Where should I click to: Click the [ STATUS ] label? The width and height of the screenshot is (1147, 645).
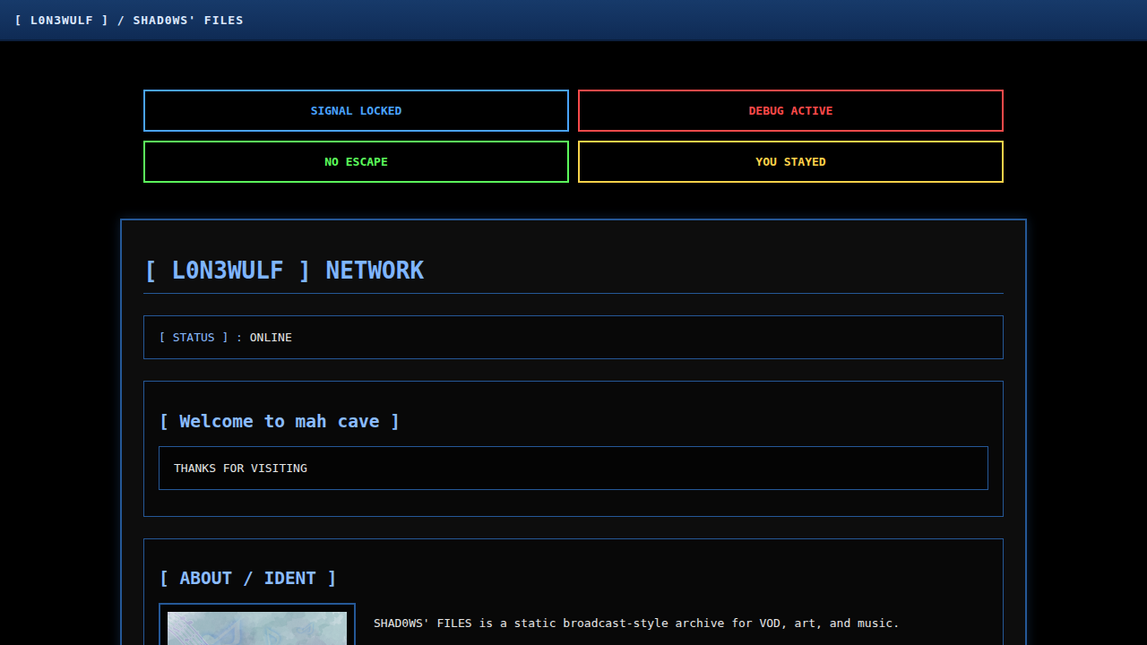pyautogui.click(x=194, y=338)
